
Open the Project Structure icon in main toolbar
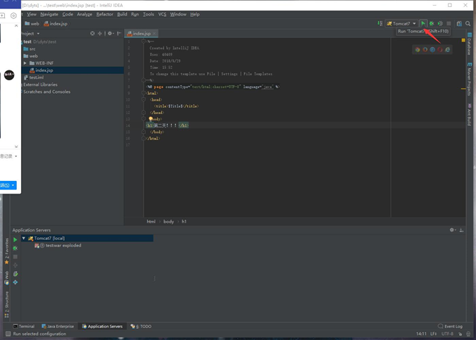[x=459, y=23]
